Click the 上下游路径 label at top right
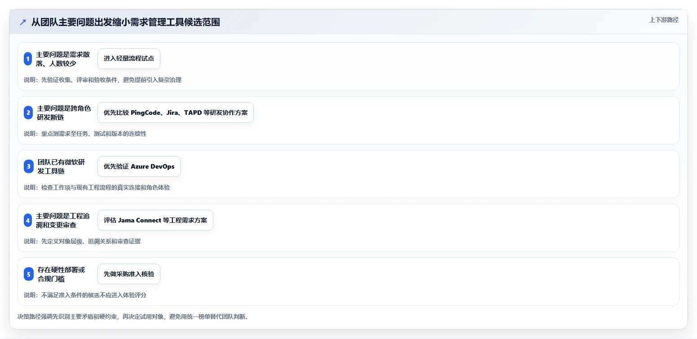 [664, 20]
